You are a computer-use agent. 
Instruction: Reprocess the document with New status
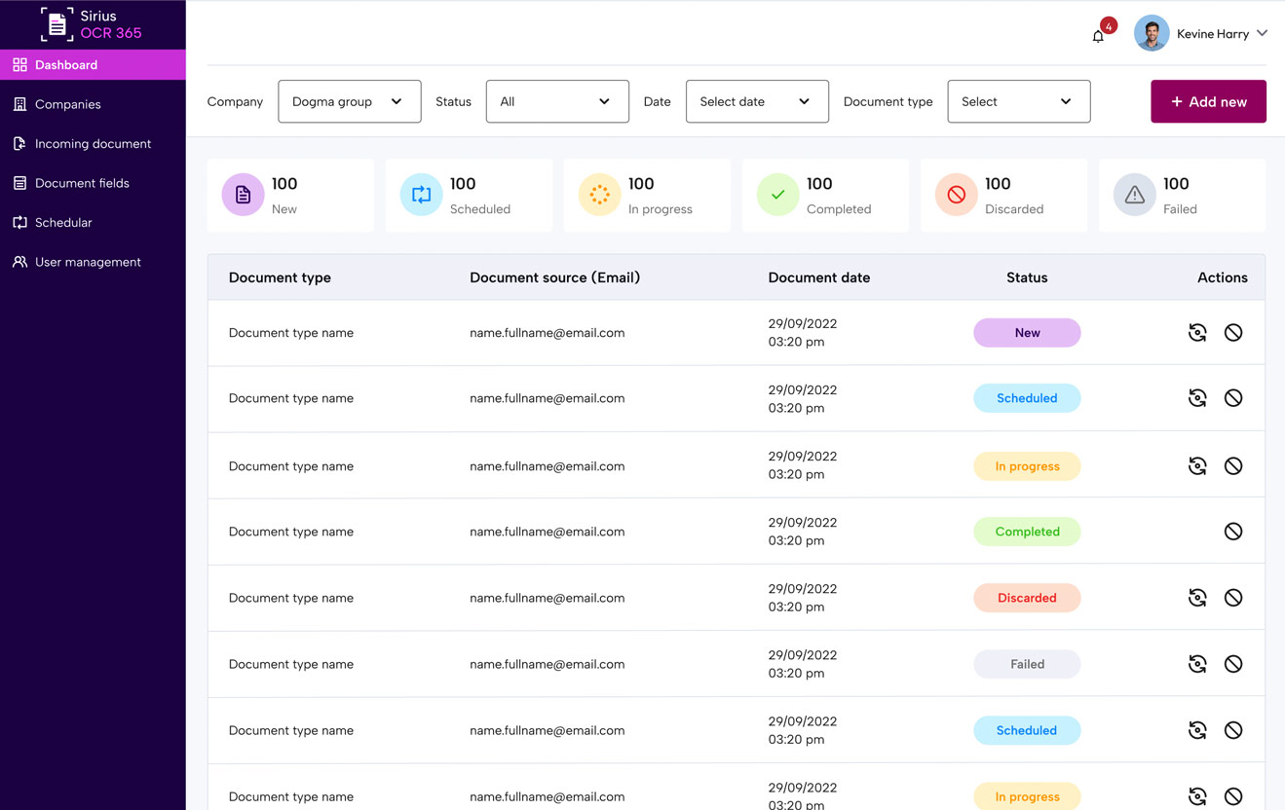click(1197, 333)
